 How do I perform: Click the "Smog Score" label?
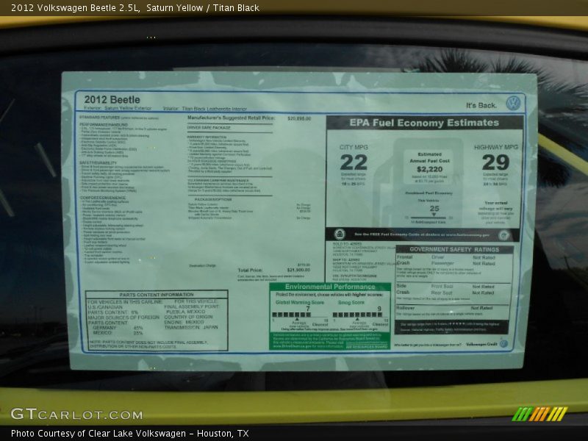pyautogui.click(x=351, y=302)
